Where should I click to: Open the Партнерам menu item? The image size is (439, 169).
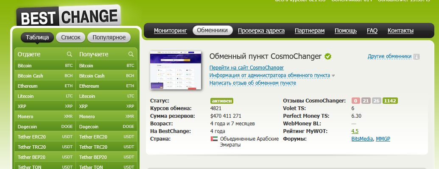click(x=310, y=31)
